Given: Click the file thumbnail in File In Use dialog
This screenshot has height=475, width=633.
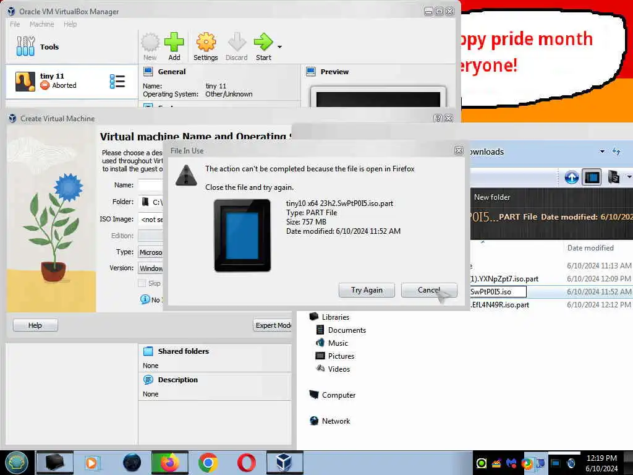Looking at the screenshot, I should [x=242, y=236].
